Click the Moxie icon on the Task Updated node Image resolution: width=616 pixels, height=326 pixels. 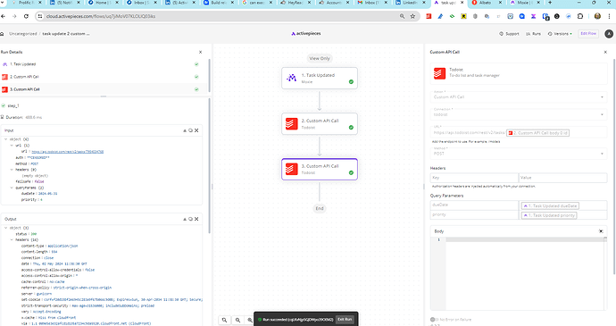(x=291, y=78)
